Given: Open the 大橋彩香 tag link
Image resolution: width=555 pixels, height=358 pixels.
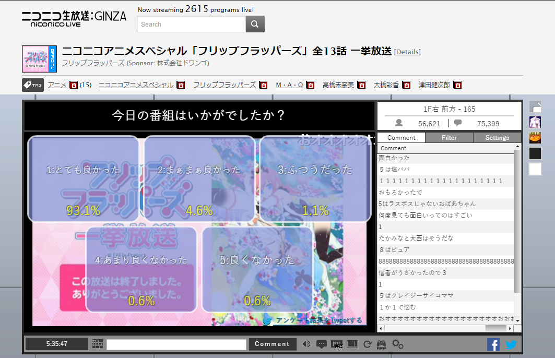Looking at the screenshot, I should click(386, 85).
